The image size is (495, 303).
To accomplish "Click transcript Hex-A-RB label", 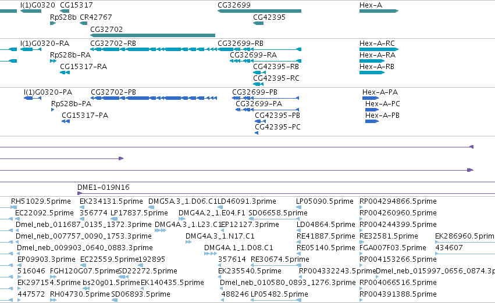I will (x=377, y=66).
